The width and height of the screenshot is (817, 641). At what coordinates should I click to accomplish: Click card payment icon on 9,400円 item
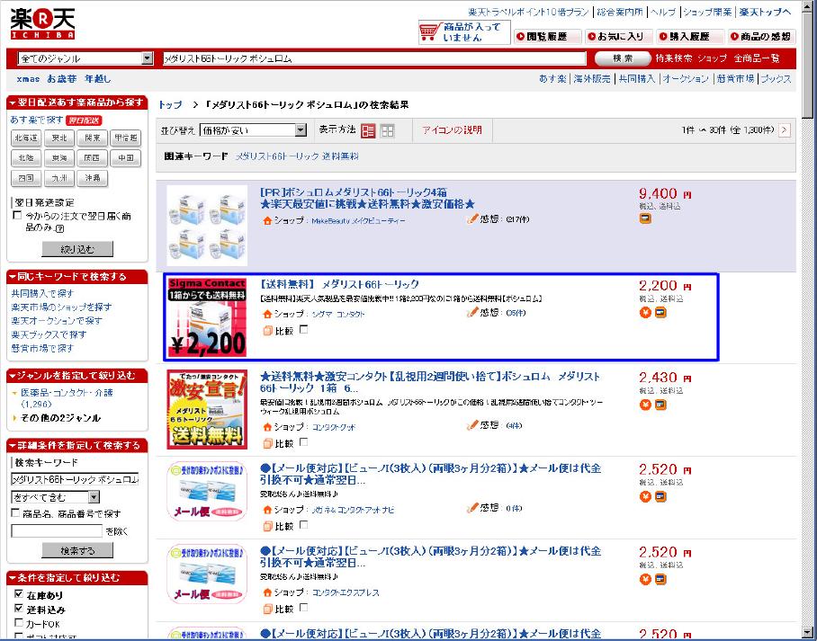645,218
